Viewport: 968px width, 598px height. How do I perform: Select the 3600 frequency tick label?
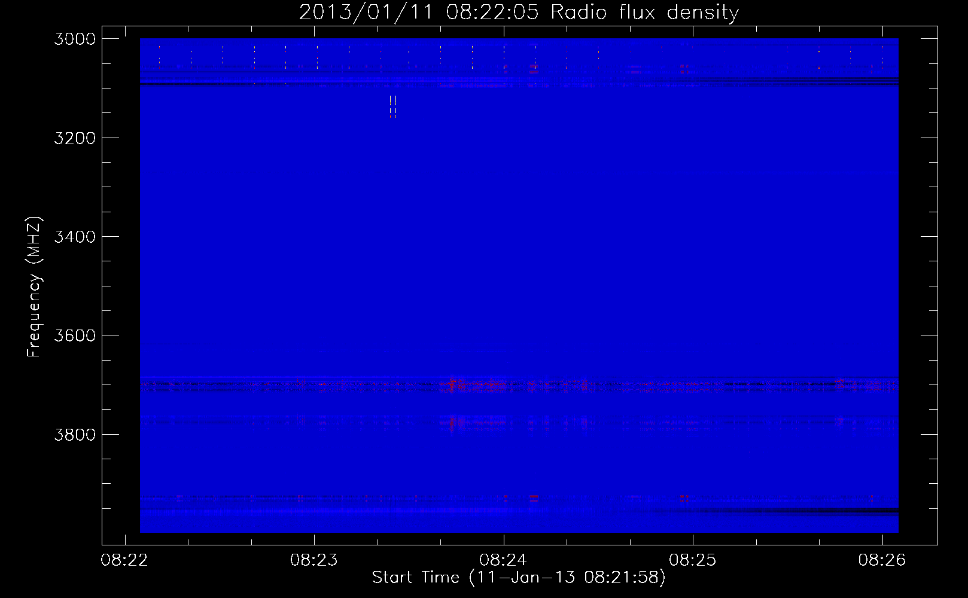point(75,335)
